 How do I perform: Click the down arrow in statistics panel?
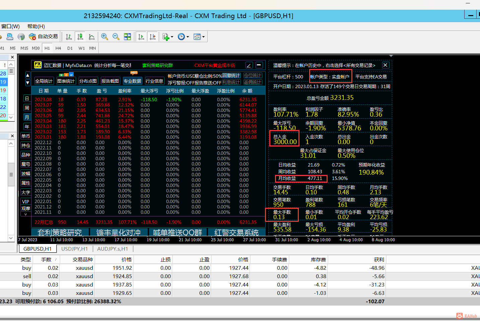(28, 82)
